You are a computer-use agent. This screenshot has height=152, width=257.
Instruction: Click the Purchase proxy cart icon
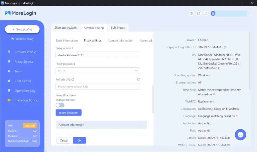pos(13,39)
